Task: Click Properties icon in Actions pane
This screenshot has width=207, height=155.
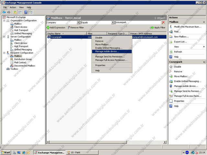Action: pyautogui.click(x=171, y=101)
